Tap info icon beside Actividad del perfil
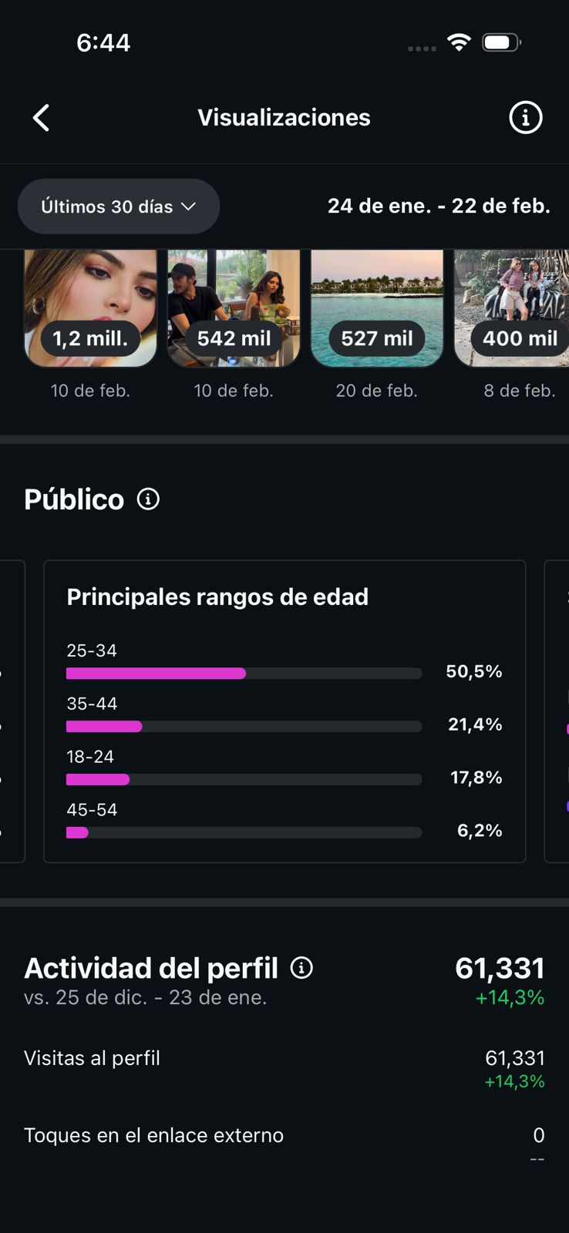 301,968
